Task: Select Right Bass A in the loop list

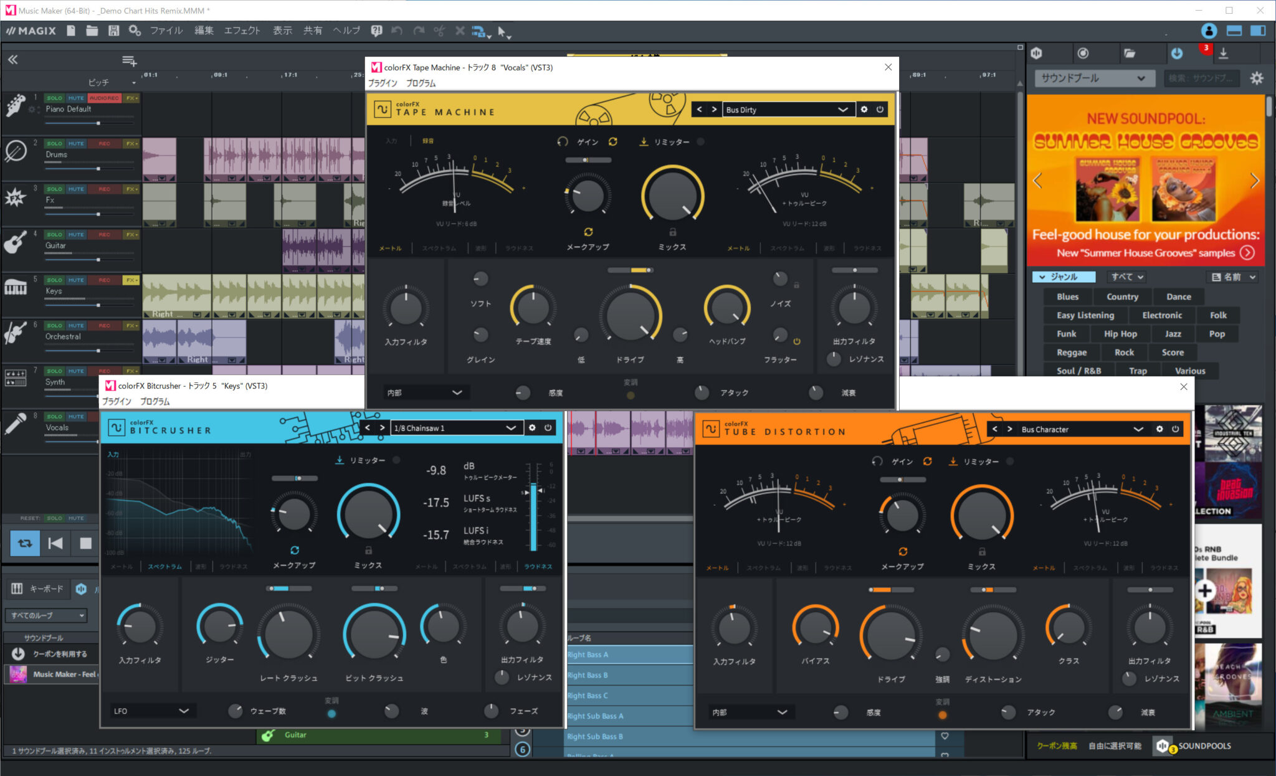Action: pyautogui.click(x=589, y=654)
